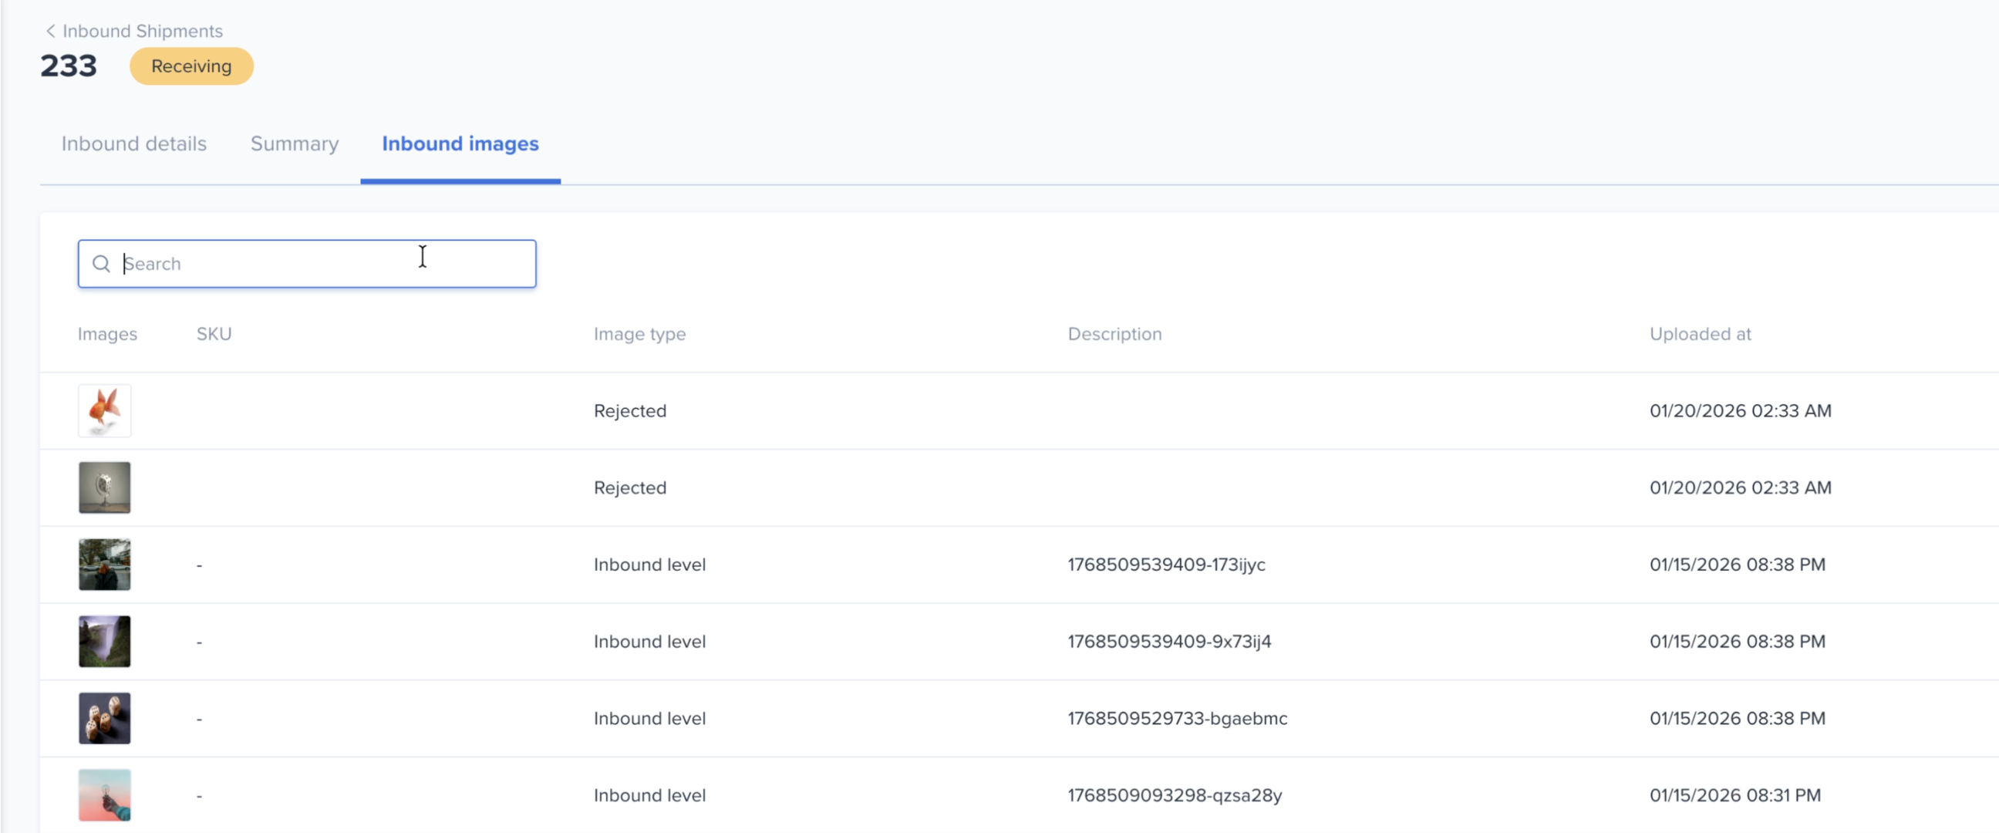Open the goldfish image thumbnail
This screenshot has height=833, width=1999.
click(x=104, y=410)
